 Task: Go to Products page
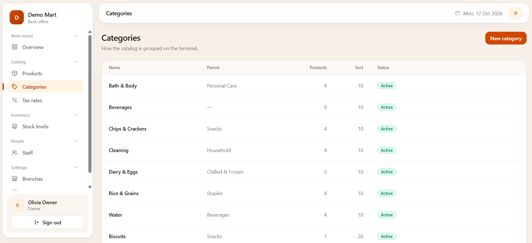45,73
